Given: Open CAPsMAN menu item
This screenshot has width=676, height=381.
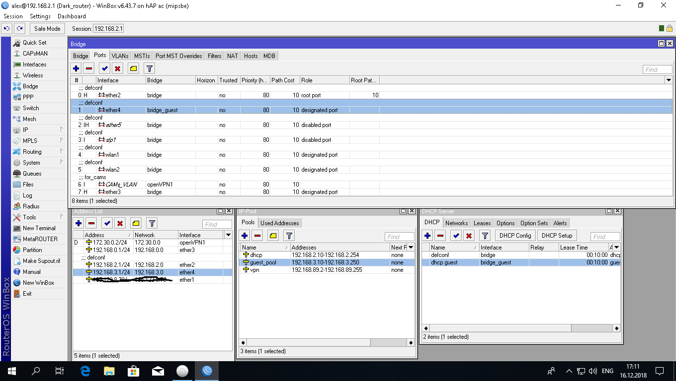Looking at the screenshot, I should click(35, 54).
